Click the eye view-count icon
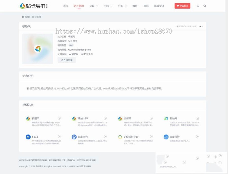228x174 pixels. pyautogui.click(x=200, y=27)
